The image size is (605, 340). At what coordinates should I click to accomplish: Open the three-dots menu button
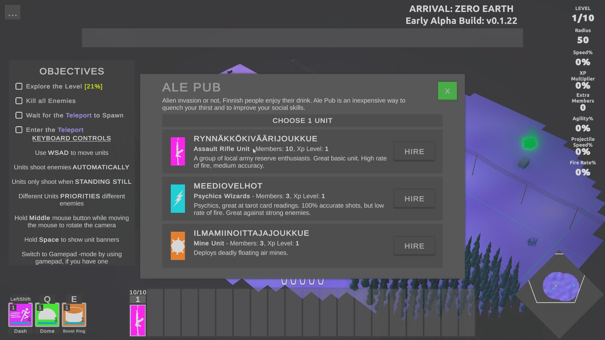(x=13, y=13)
